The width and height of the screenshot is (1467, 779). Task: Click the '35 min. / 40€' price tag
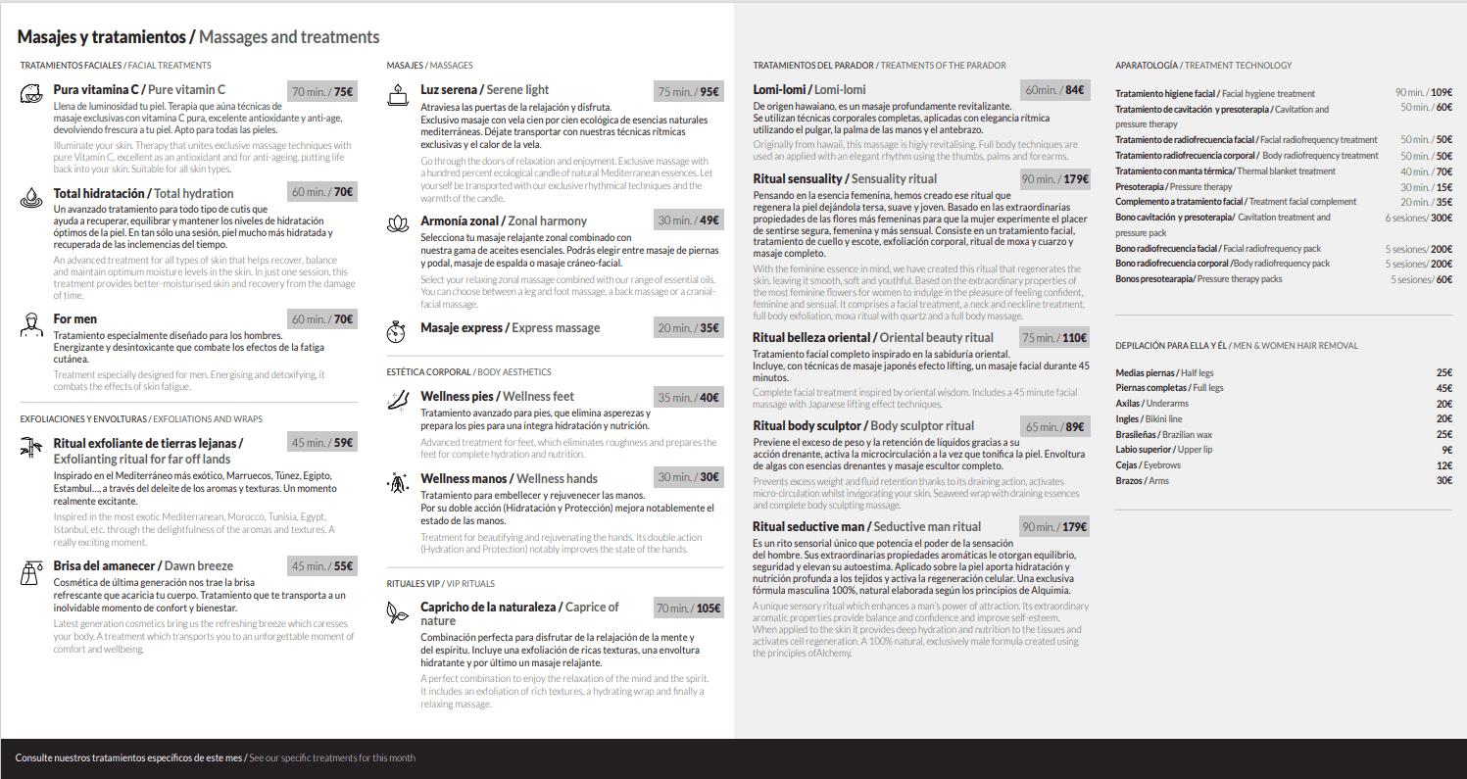click(x=689, y=398)
